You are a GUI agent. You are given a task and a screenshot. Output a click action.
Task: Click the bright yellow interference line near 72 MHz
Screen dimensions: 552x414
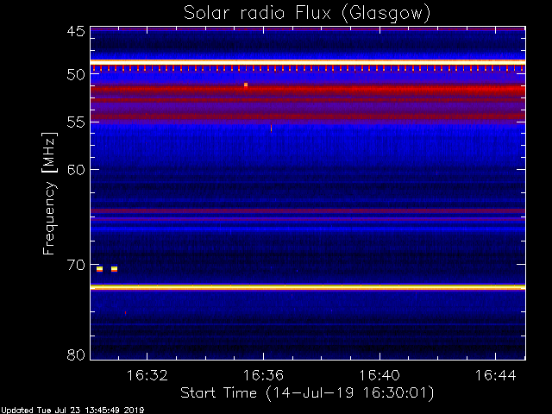point(308,287)
